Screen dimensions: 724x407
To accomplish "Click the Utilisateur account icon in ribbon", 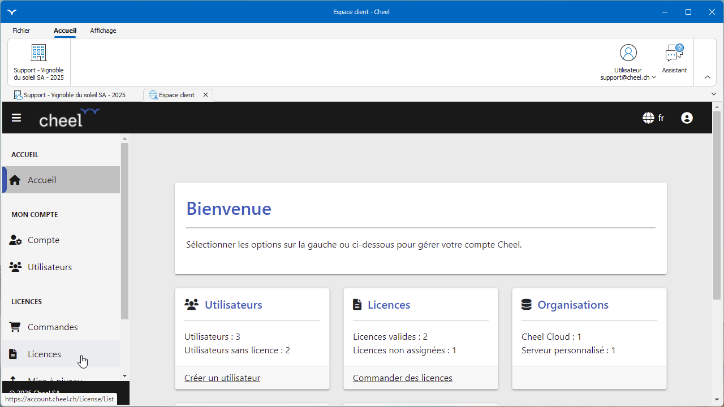I will [628, 53].
